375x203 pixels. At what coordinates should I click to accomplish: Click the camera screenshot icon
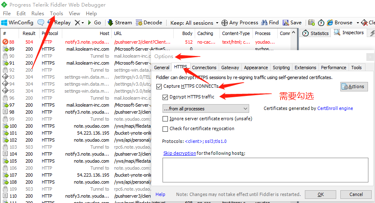(x=311, y=23)
